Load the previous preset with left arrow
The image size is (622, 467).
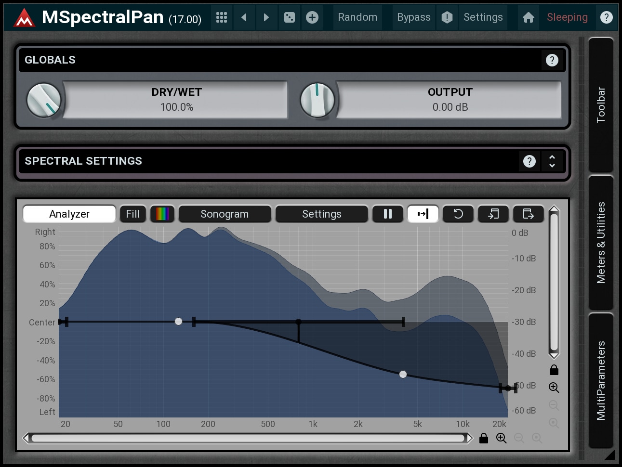pos(244,17)
